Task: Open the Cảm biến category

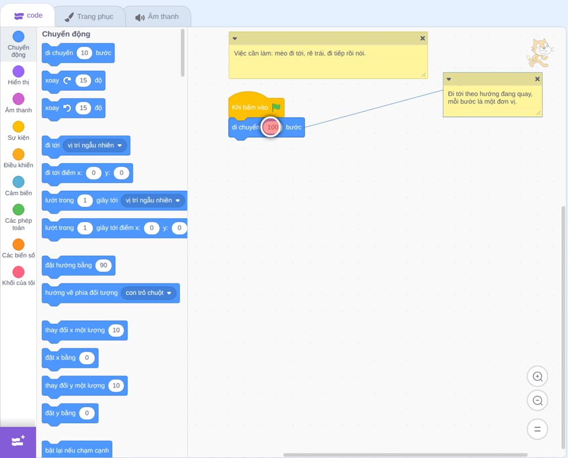Action: (x=19, y=182)
